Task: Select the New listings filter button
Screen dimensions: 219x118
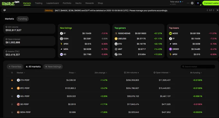Action: coord(53,67)
